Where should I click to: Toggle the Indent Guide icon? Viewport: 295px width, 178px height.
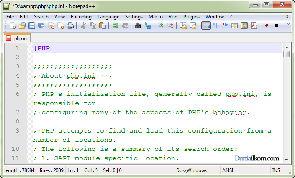[225, 25]
